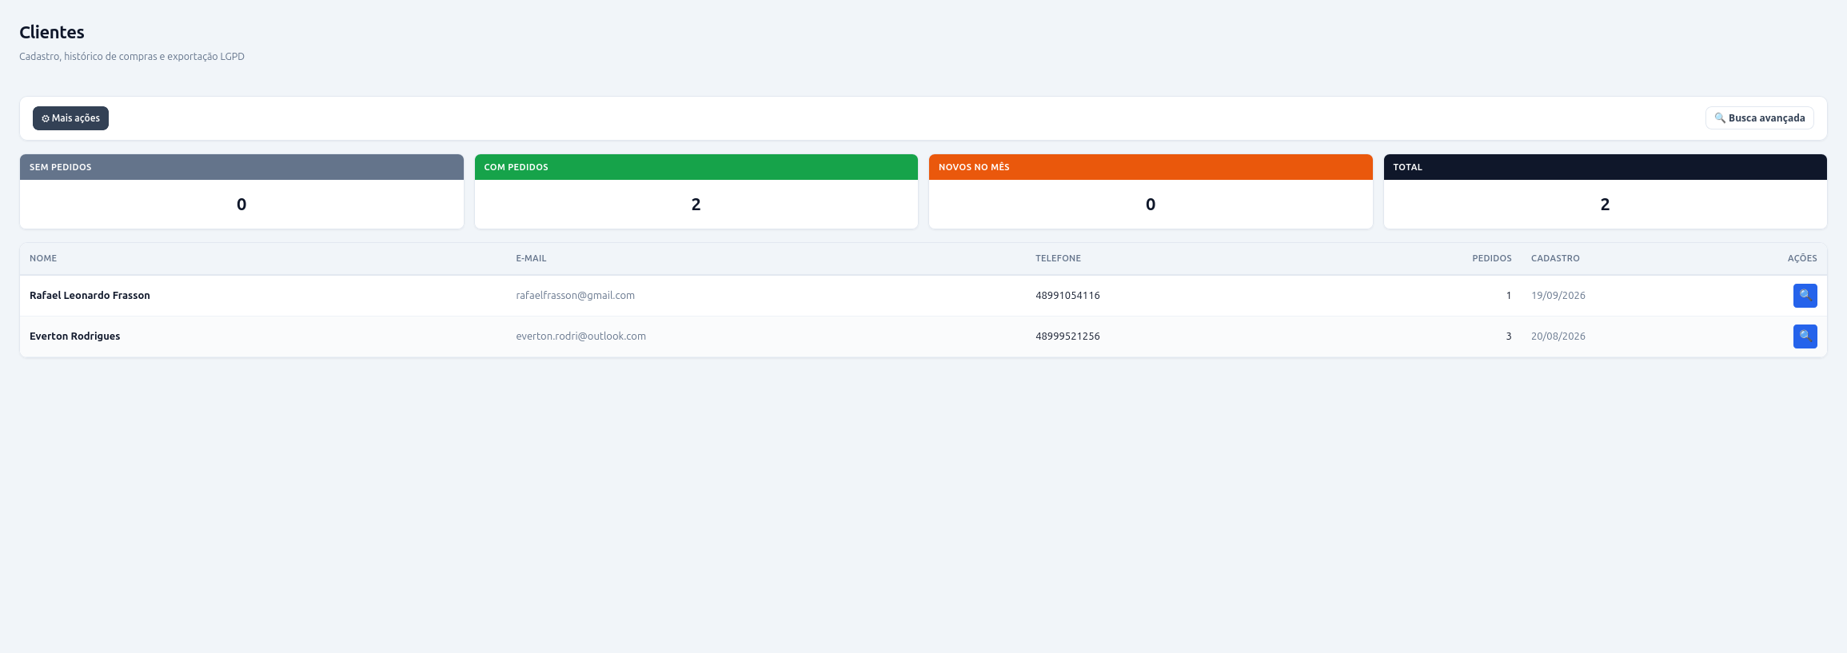Click the Telefone column header
The image size is (1847, 653).
pos(1058,258)
